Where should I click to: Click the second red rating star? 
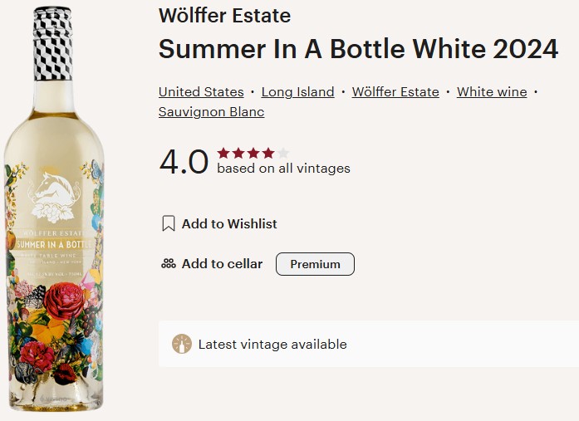238,153
